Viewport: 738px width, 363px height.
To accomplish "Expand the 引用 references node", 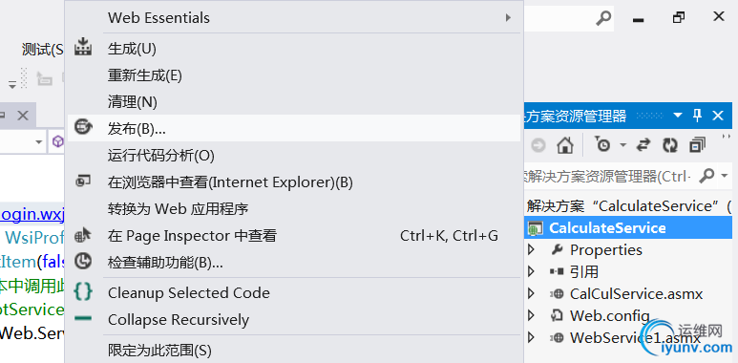I will coord(532,271).
